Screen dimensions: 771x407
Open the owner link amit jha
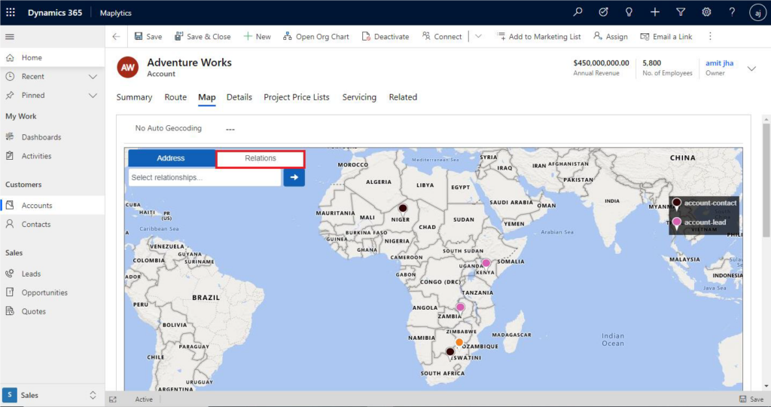(x=719, y=63)
